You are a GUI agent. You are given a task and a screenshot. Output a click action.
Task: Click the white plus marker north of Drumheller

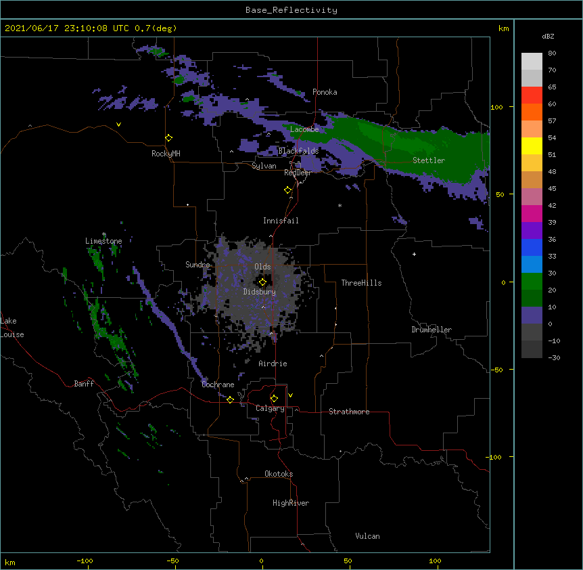point(414,254)
